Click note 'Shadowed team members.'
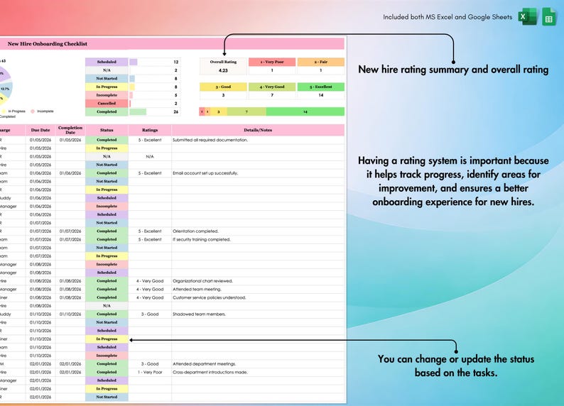 coord(199,314)
